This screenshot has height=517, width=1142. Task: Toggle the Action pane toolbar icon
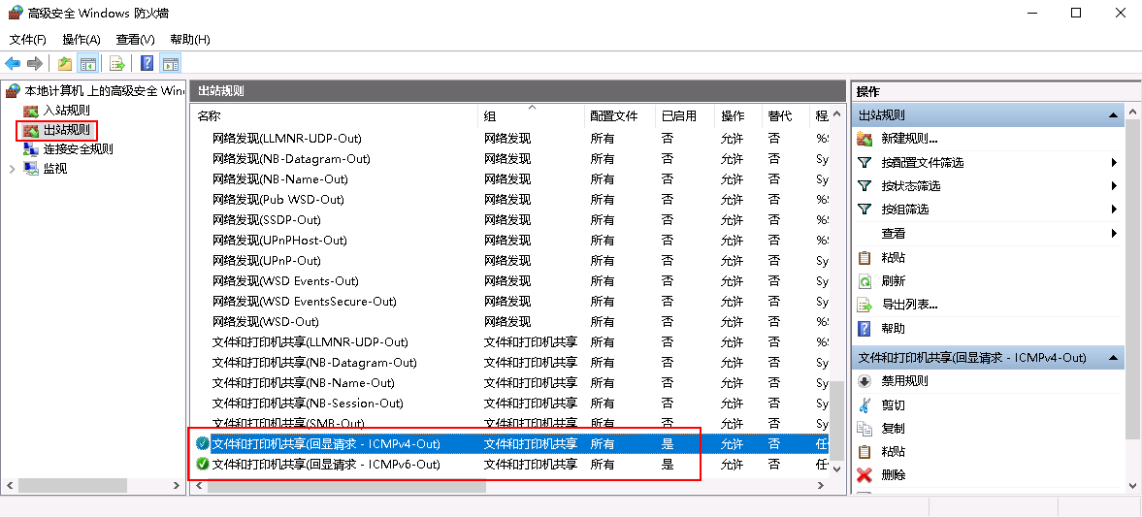pyautogui.click(x=171, y=63)
